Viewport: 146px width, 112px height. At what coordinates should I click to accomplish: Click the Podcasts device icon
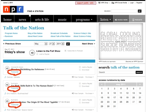tap(133, 20)
